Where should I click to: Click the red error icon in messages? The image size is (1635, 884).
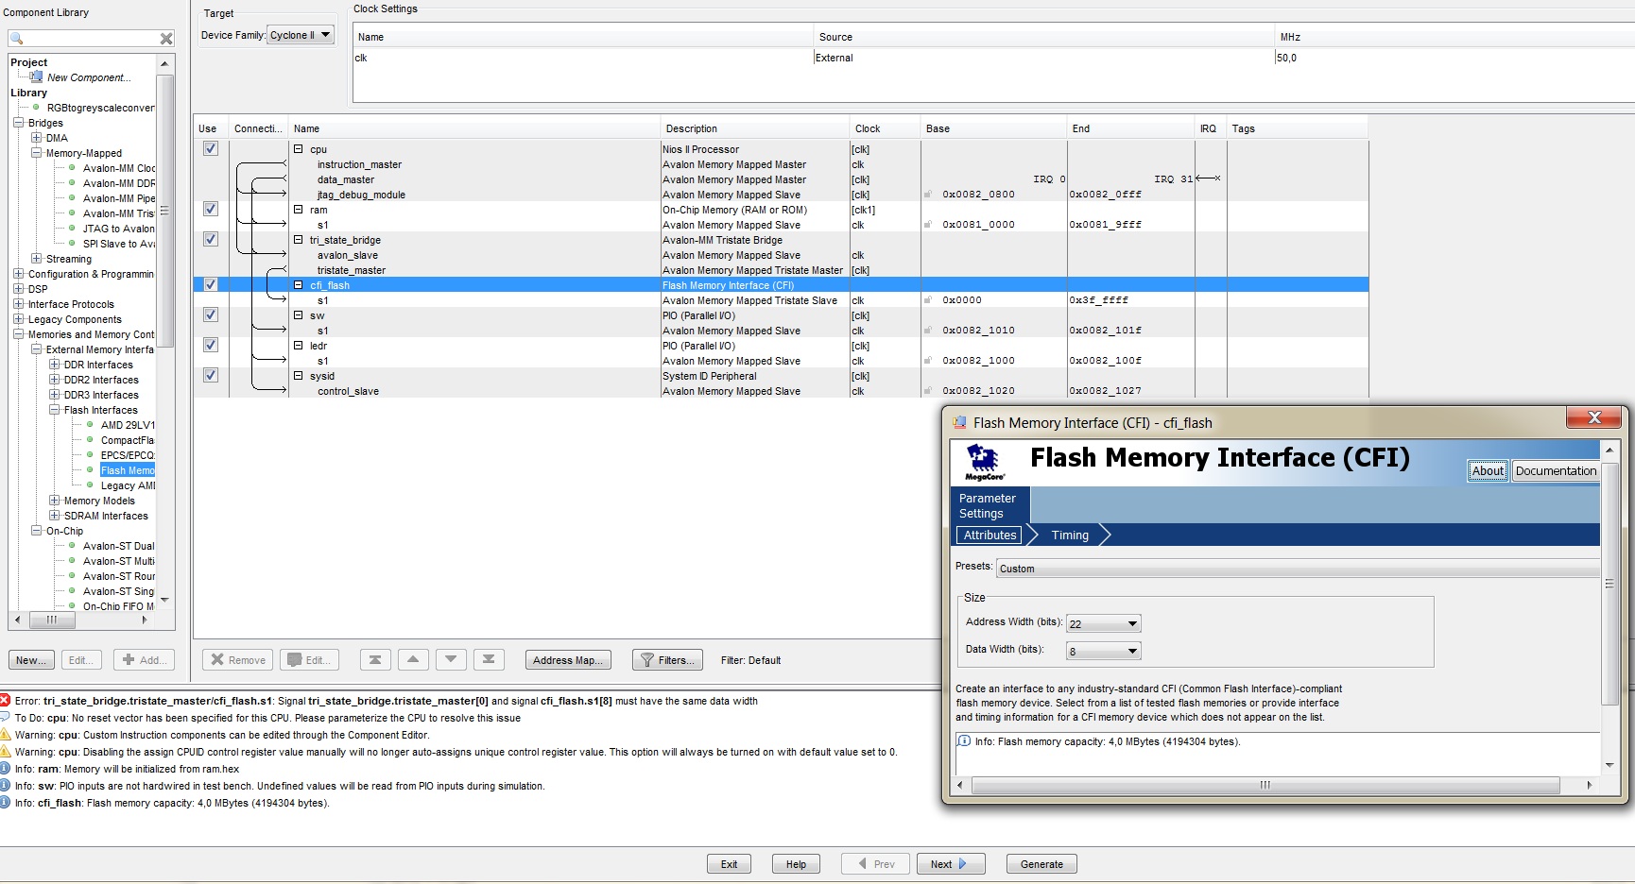pyautogui.click(x=6, y=700)
